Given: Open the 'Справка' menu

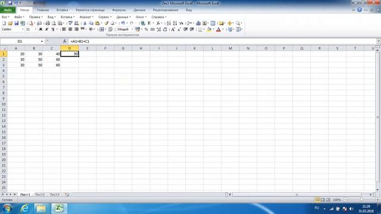Looking at the screenshot, I should (159, 17).
